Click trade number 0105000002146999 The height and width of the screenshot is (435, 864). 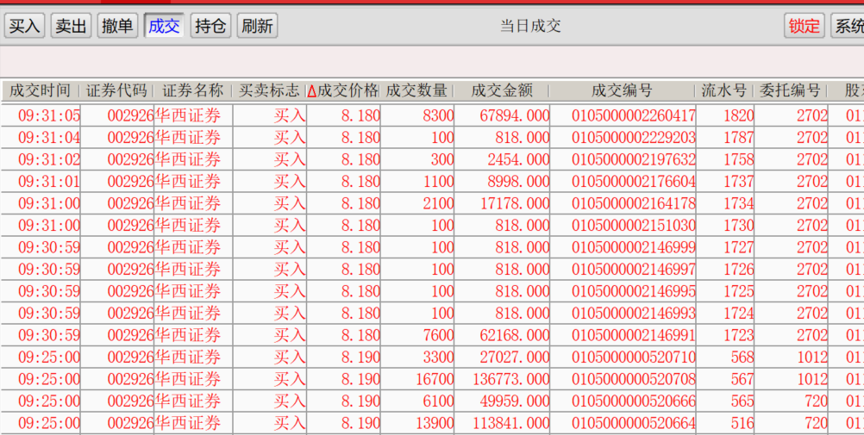pyautogui.click(x=634, y=248)
